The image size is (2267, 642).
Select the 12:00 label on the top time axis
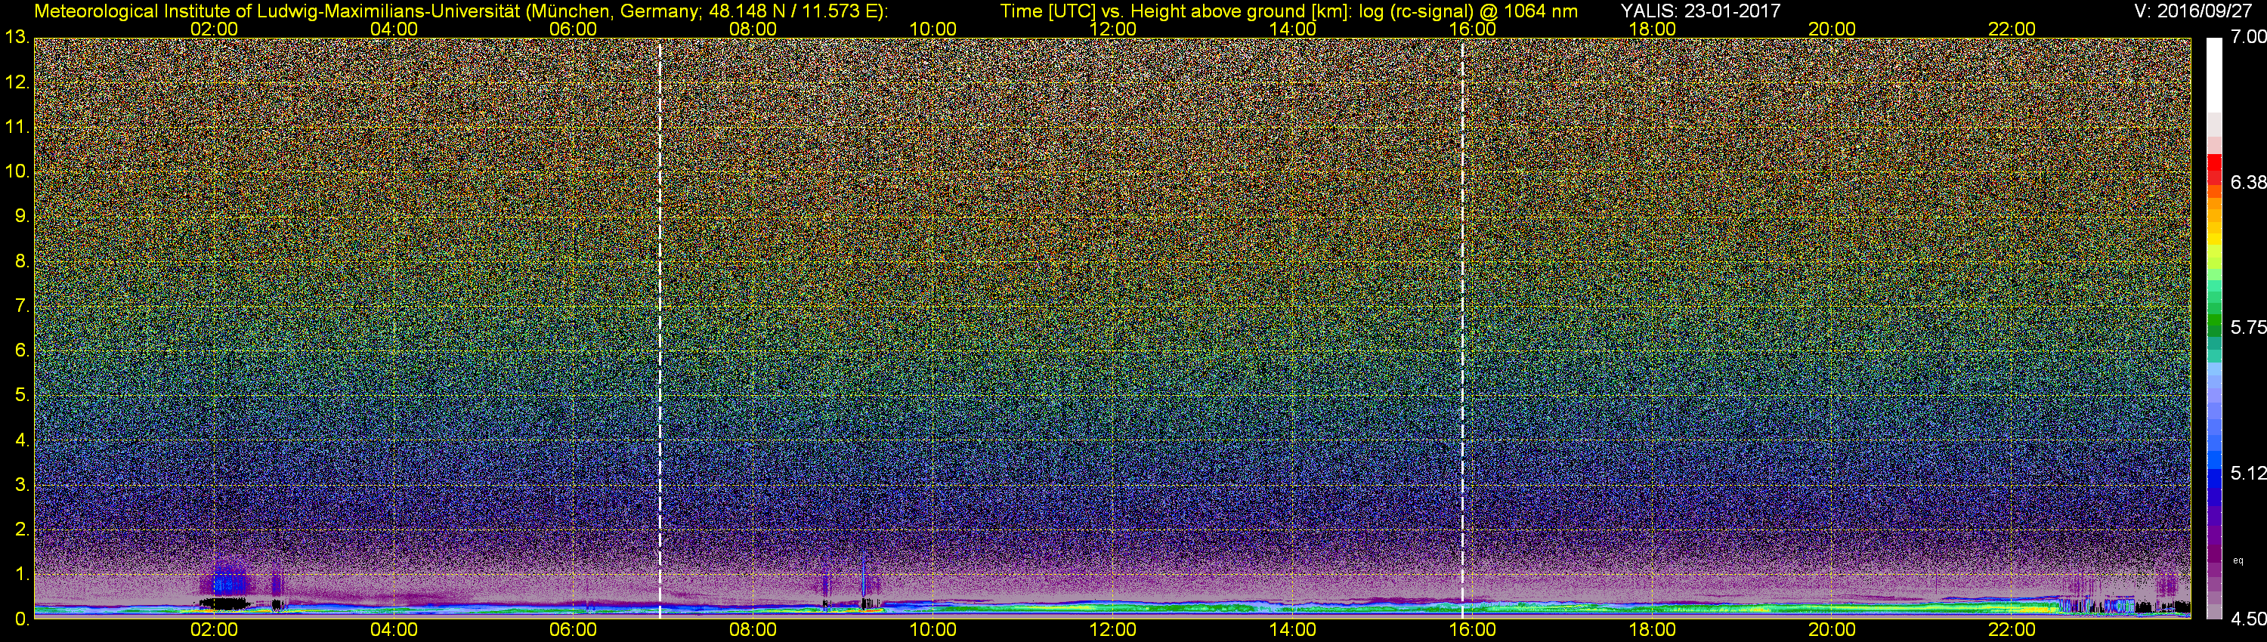1112,29
